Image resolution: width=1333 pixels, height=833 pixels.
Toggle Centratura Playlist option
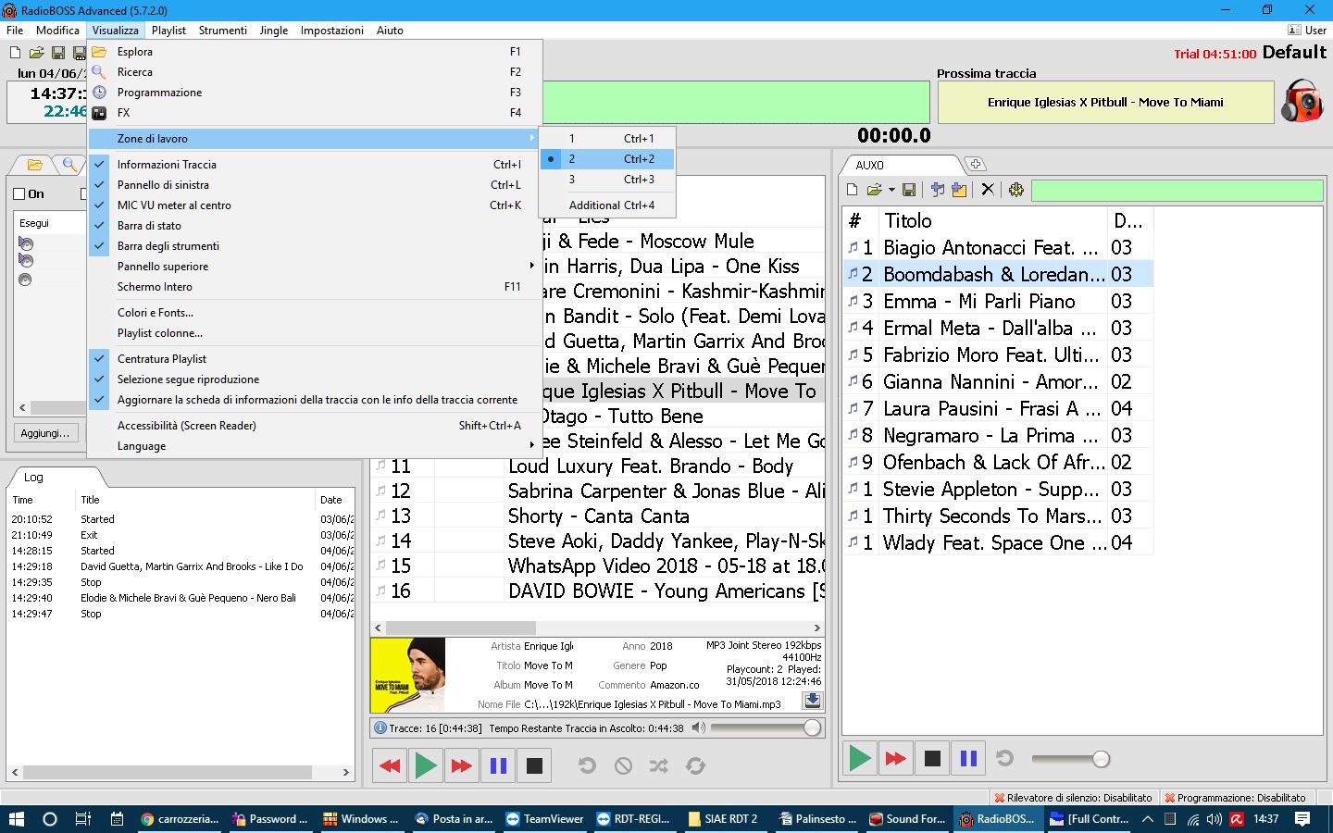click(x=315, y=359)
